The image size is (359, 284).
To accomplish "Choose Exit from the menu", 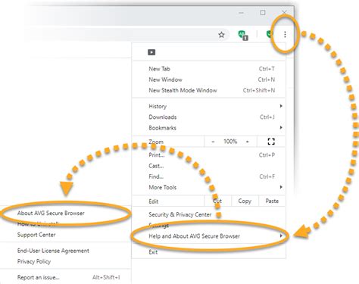I will (209, 252).
